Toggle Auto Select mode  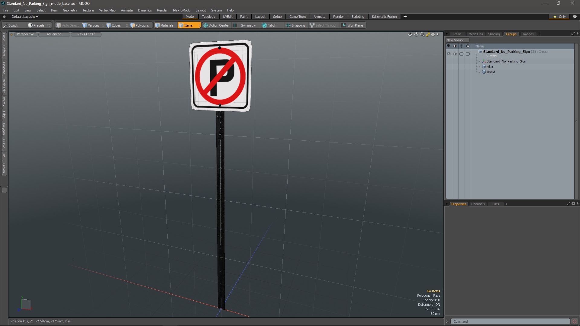(x=67, y=25)
